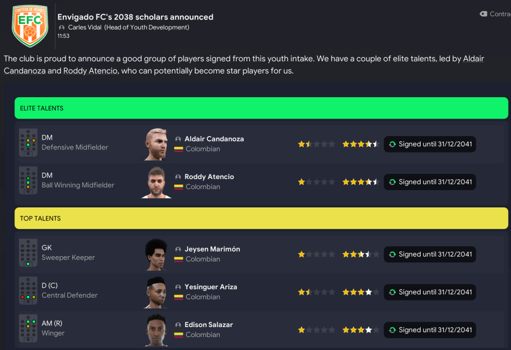The height and width of the screenshot is (350, 511).
Task: Click the yellow Top Talents header bar
Action: click(x=261, y=218)
